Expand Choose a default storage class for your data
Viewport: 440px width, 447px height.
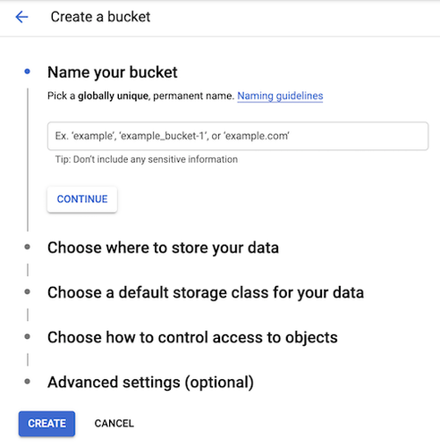pyautogui.click(x=206, y=292)
